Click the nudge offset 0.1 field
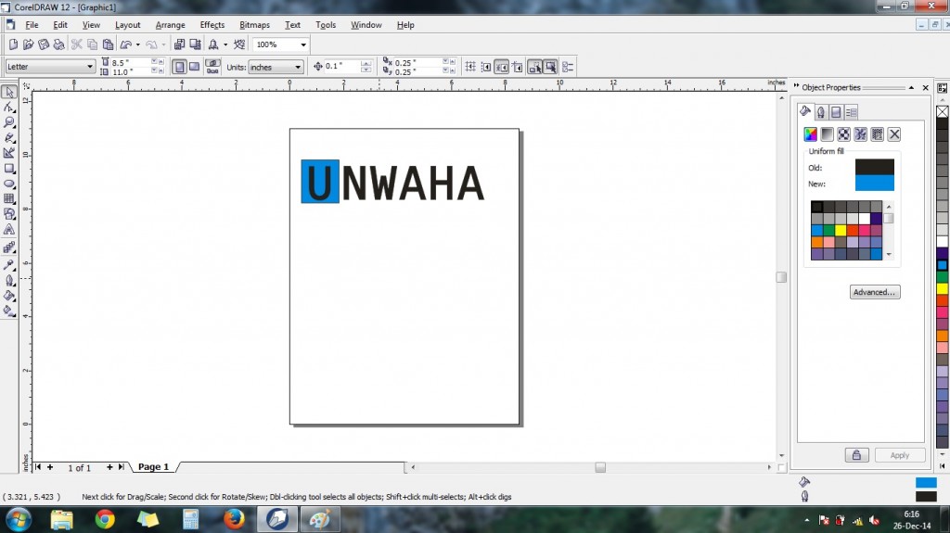 (341, 66)
